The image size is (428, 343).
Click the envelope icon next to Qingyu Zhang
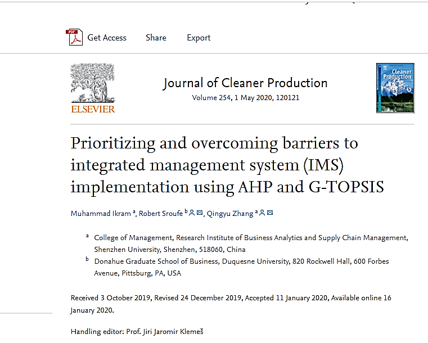point(270,213)
